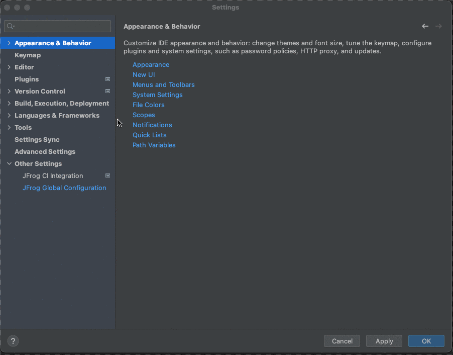The height and width of the screenshot is (355, 453).
Task: Open the Path Variables link
Action: [x=154, y=145]
